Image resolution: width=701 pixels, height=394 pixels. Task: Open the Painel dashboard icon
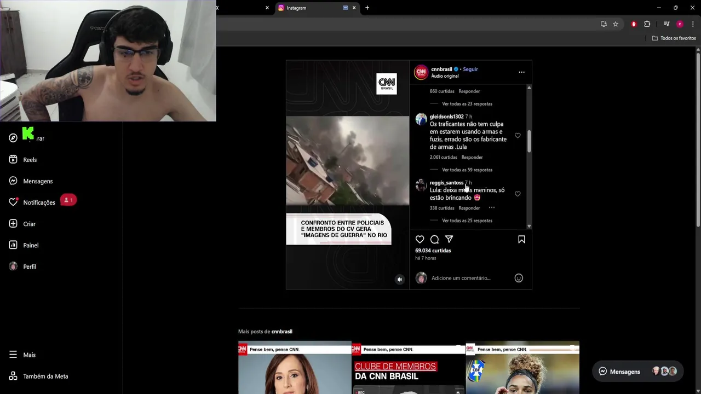[x=13, y=245]
